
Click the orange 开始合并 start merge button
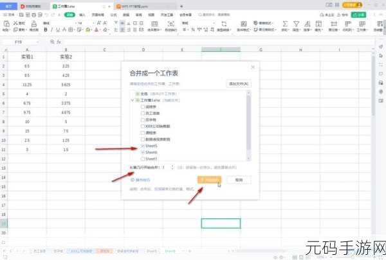(x=209, y=180)
